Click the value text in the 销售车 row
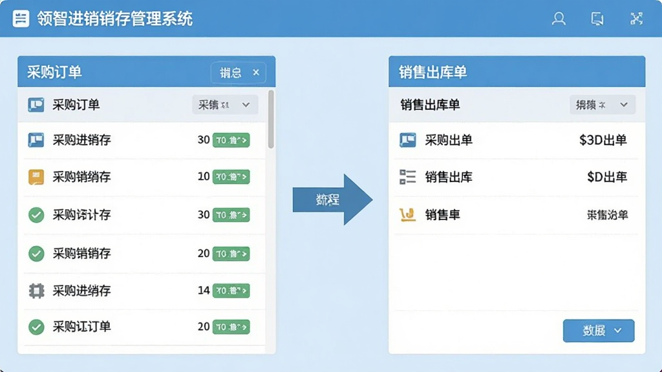Image resolution: width=662 pixels, height=372 pixels. 607,215
